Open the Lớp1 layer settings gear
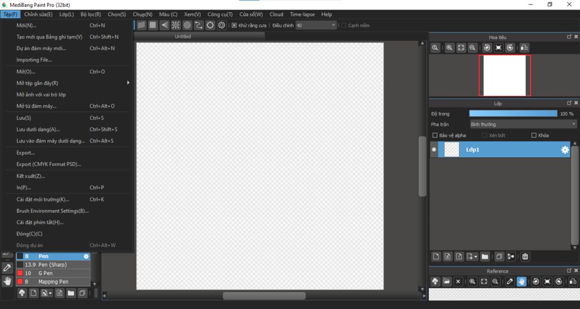This screenshot has height=309, width=580. 565,150
